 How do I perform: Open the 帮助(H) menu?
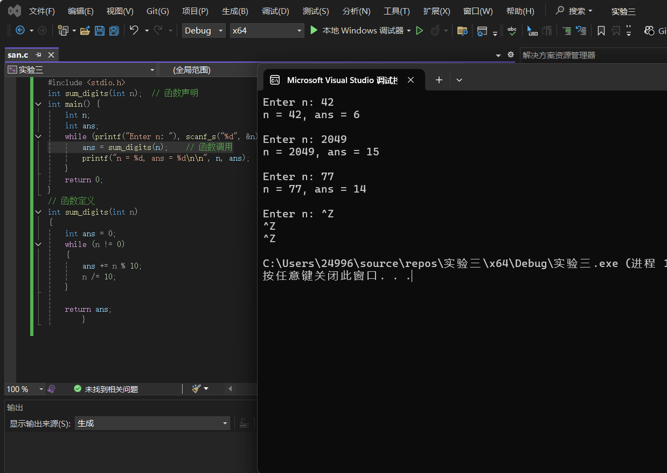(x=520, y=11)
